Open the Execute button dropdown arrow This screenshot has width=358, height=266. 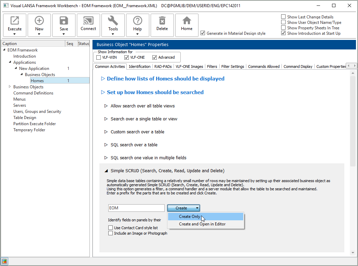15,34
